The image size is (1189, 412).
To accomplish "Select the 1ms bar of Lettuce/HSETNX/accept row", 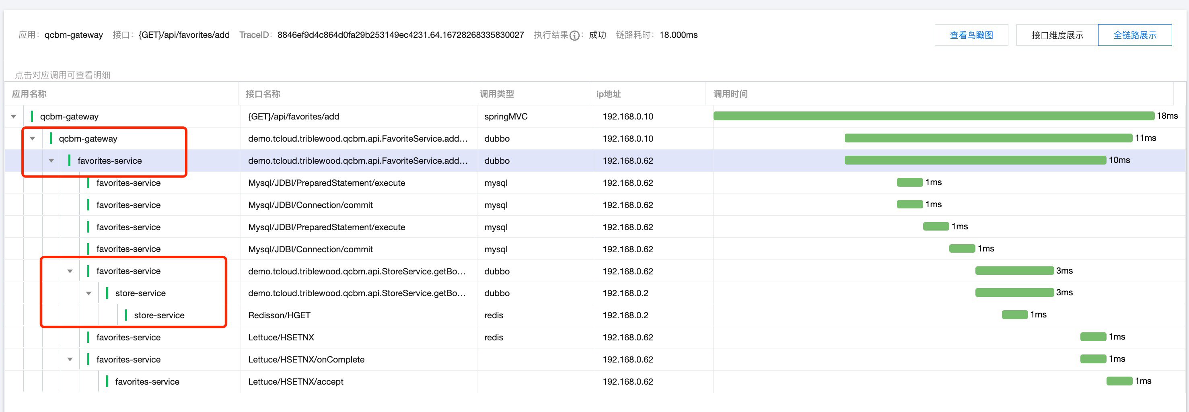I will point(1119,381).
